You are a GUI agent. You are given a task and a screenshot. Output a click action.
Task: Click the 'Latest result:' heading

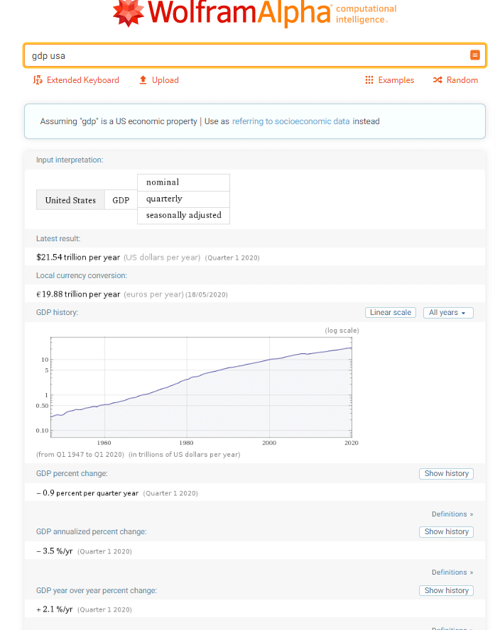[x=58, y=238]
